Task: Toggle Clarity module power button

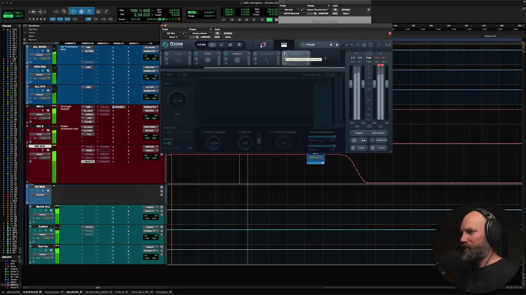Action: coord(196,54)
